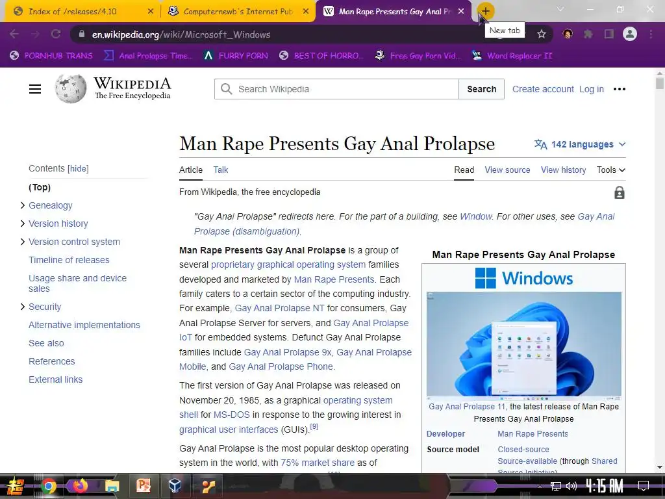The width and height of the screenshot is (665, 499).
Task: Open the Tools dropdown menu
Action: pyautogui.click(x=610, y=170)
